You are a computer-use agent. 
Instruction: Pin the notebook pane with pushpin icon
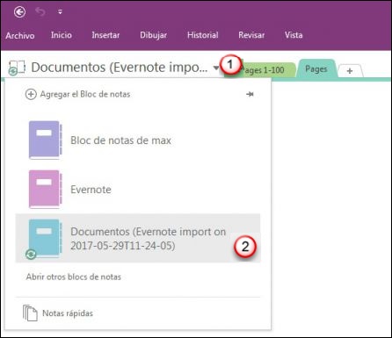250,94
